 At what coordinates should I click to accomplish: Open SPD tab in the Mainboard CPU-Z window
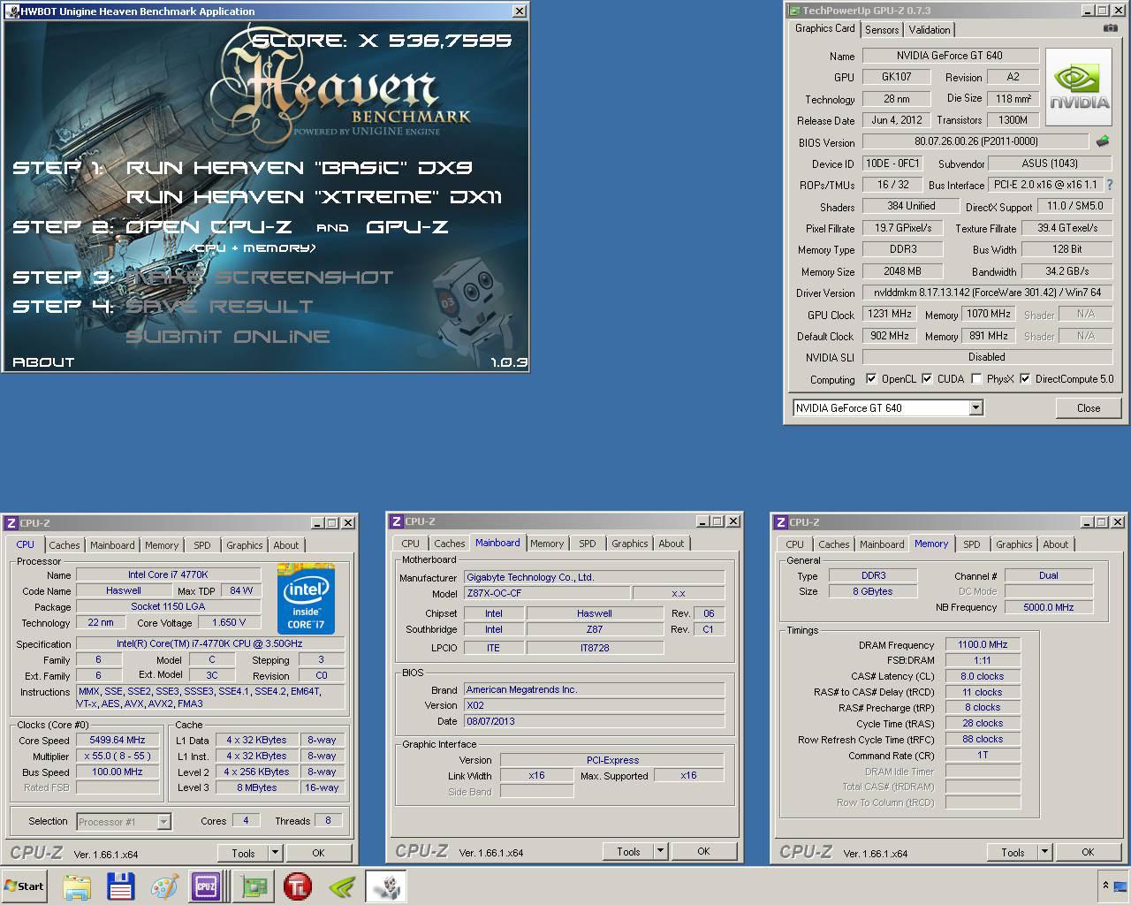[x=588, y=544]
